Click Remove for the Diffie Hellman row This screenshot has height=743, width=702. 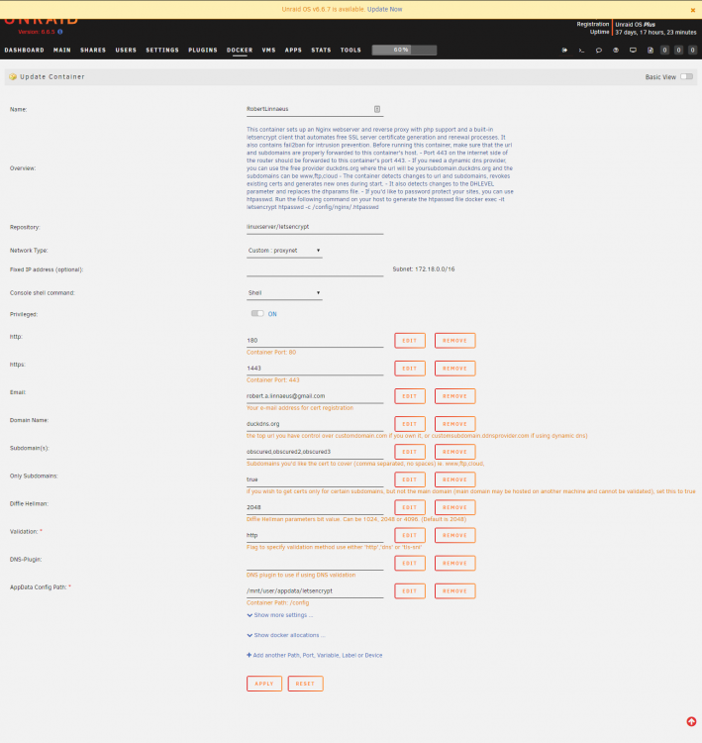pyautogui.click(x=454, y=507)
